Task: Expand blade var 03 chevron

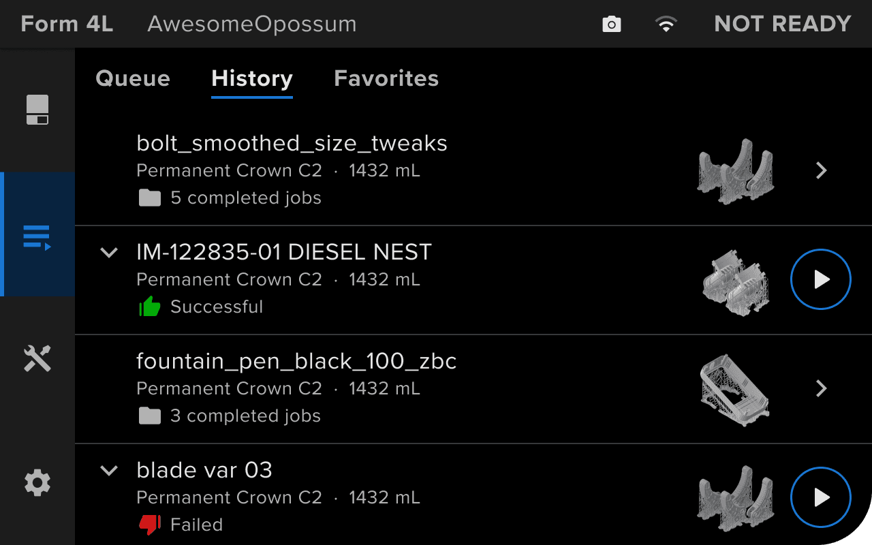Action: pos(109,471)
